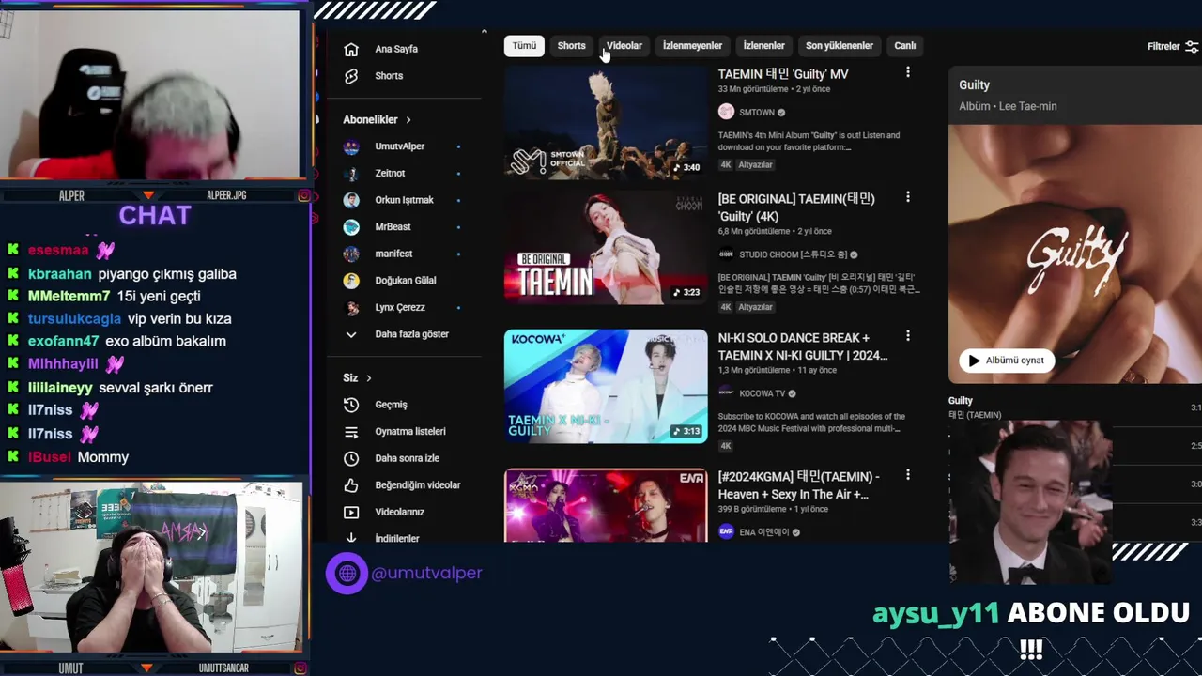Select the Canlı filter chip
The width and height of the screenshot is (1202, 676).
click(x=905, y=46)
